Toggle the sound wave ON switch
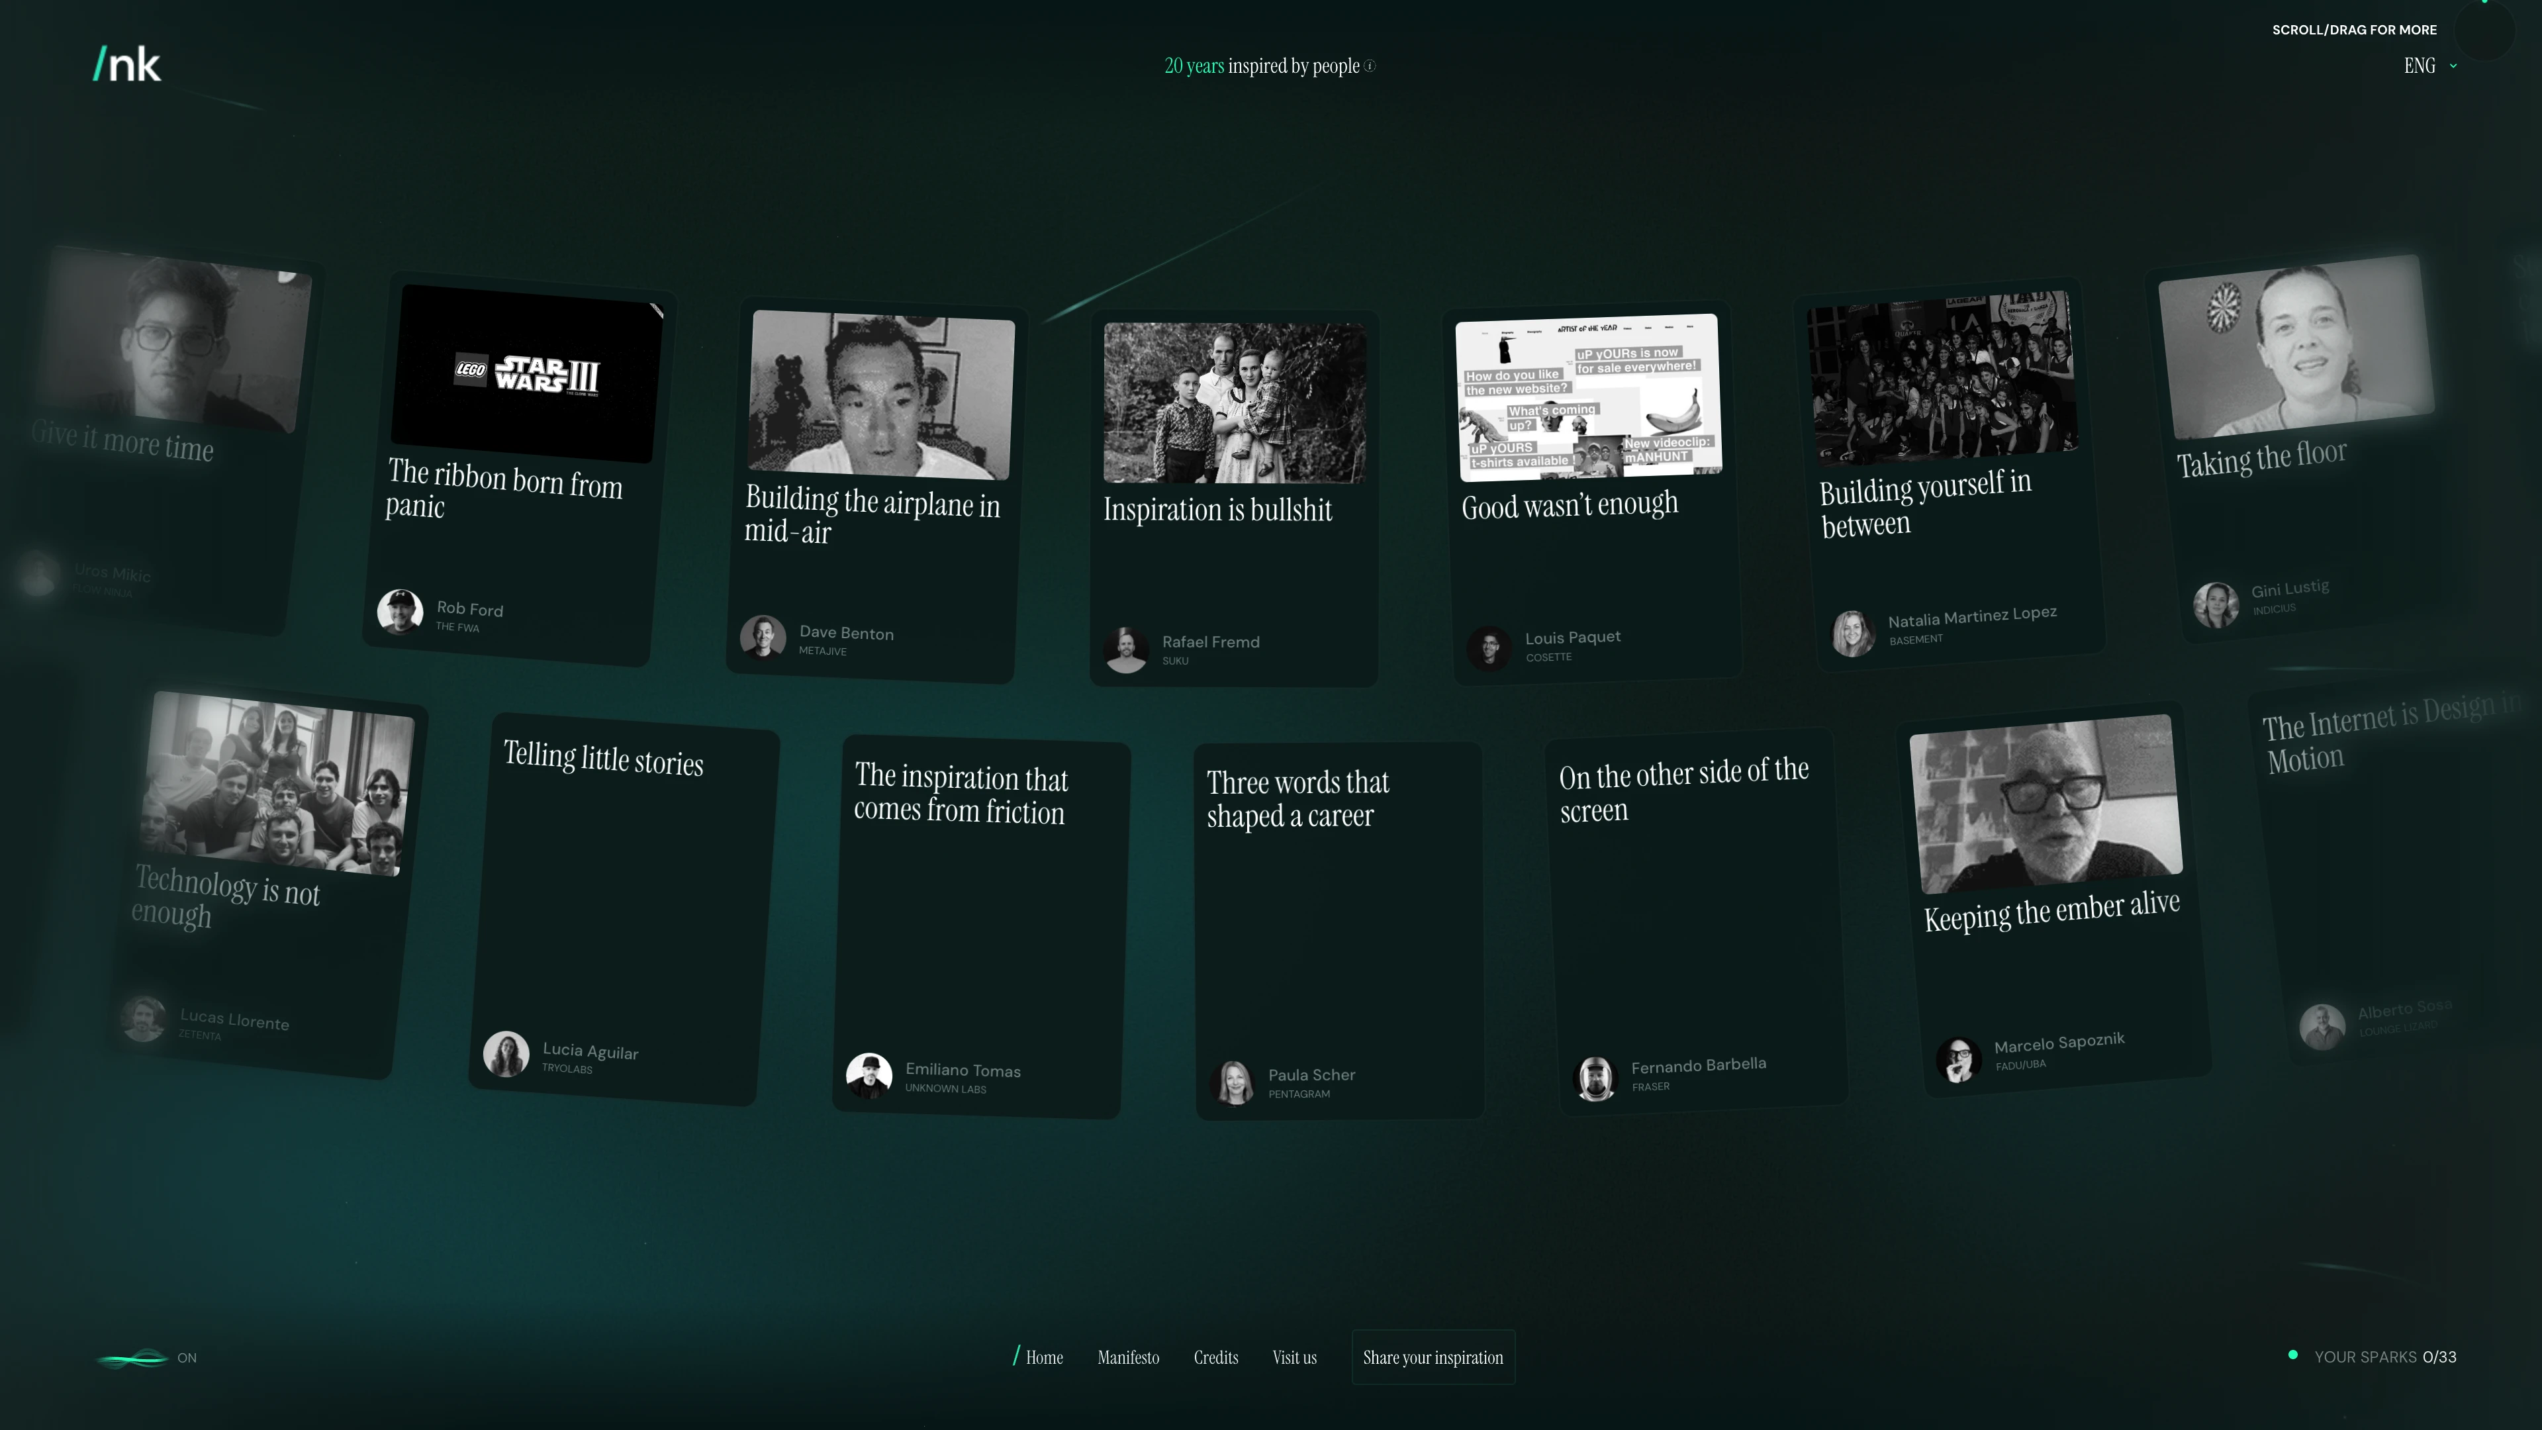Viewport: 2542px width, 1430px height. [x=146, y=1358]
